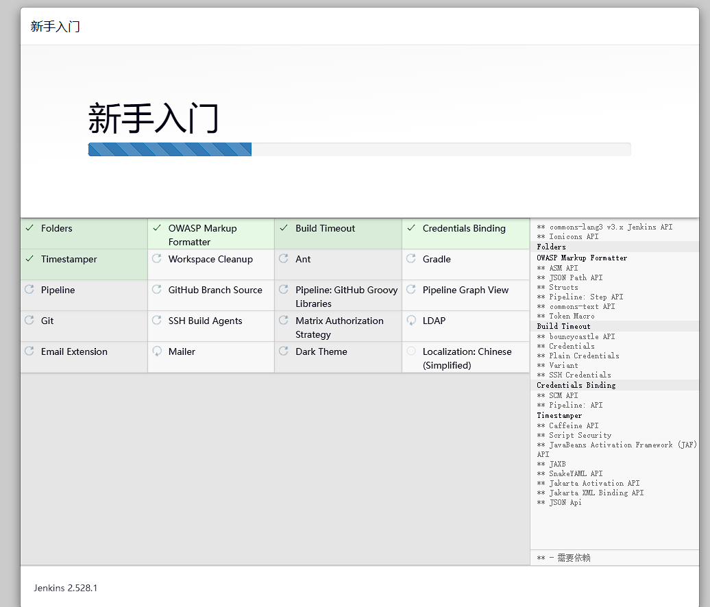Viewport: 710px width, 607px height.
Task: Click the empty circle beside Localization: Chinese
Action: (x=411, y=351)
